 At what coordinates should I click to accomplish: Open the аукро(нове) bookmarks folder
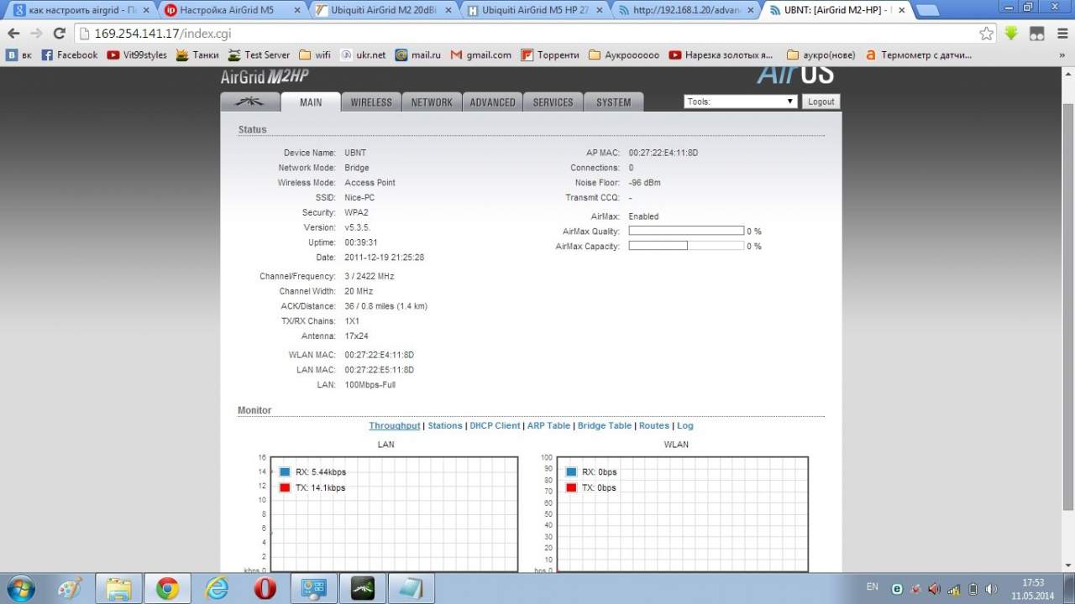coord(821,55)
